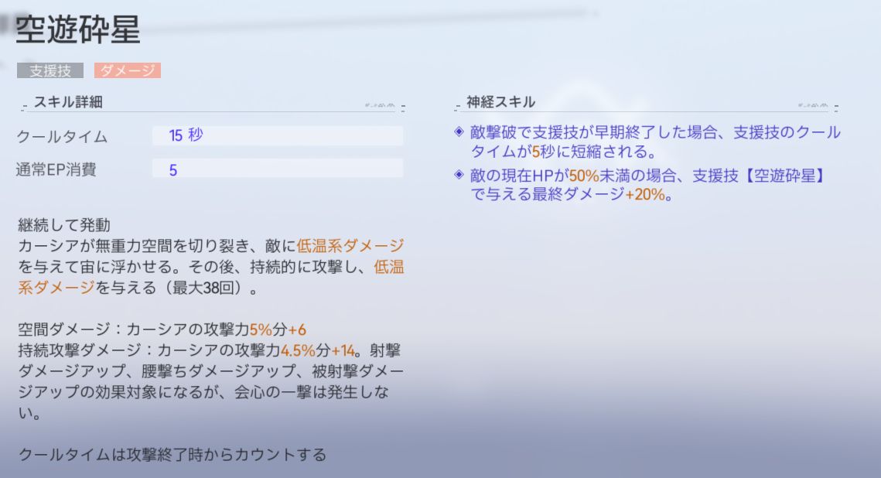Image resolution: width=881 pixels, height=478 pixels.
Task: Click the decorative glyph right of スキル詳細
Action: [380, 105]
